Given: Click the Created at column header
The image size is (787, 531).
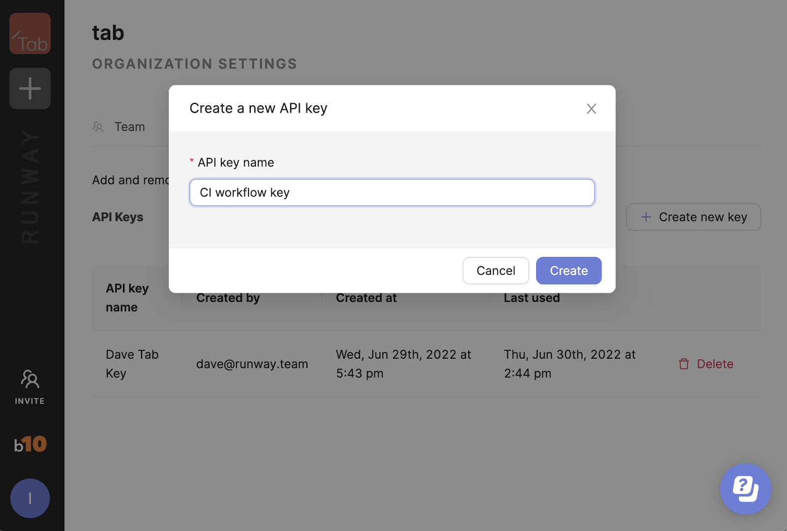Looking at the screenshot, I should 366,298.
